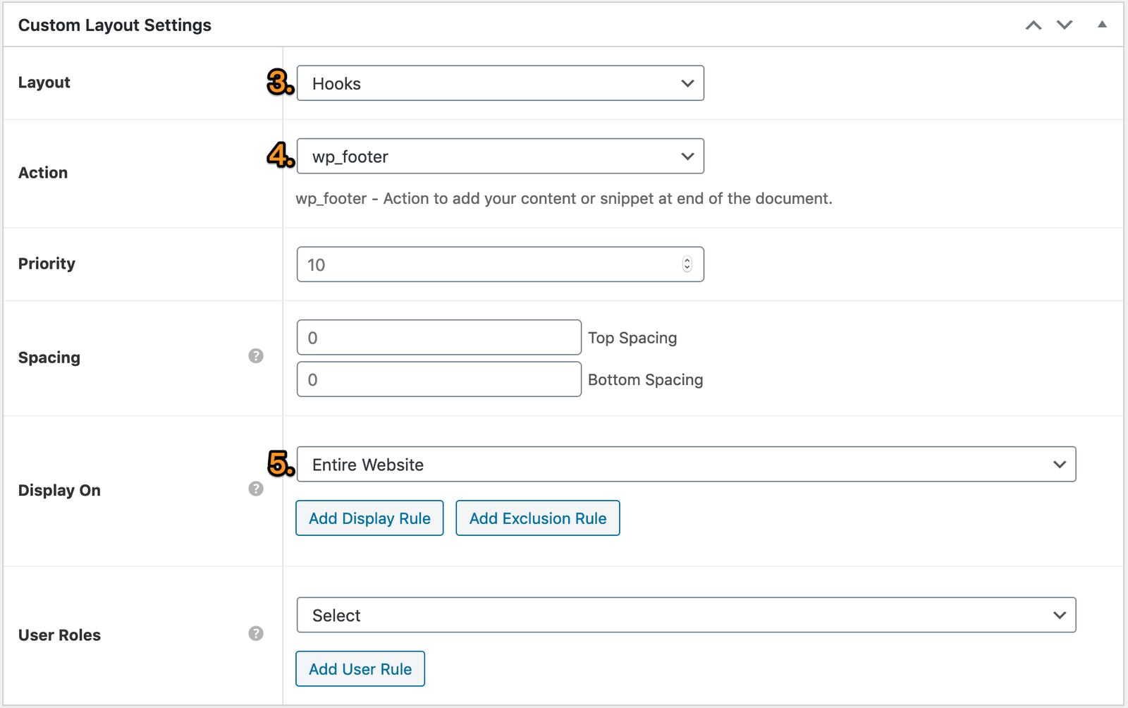Click Add User Rule
The image size is (1128, 708).
click(x=360, y=669)
